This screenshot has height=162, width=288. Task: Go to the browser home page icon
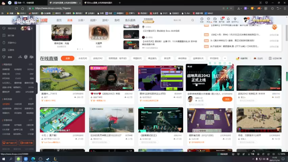pyautogui.click(x=23, y=8)
